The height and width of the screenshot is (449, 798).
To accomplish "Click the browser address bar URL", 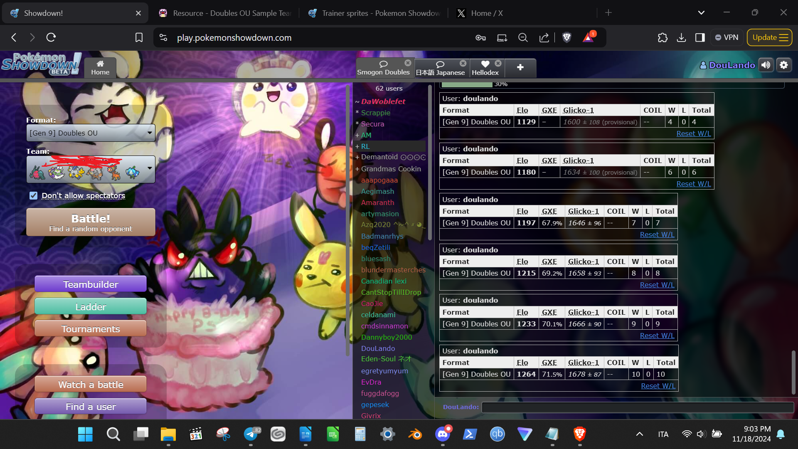I will click(x=234, y=38).
